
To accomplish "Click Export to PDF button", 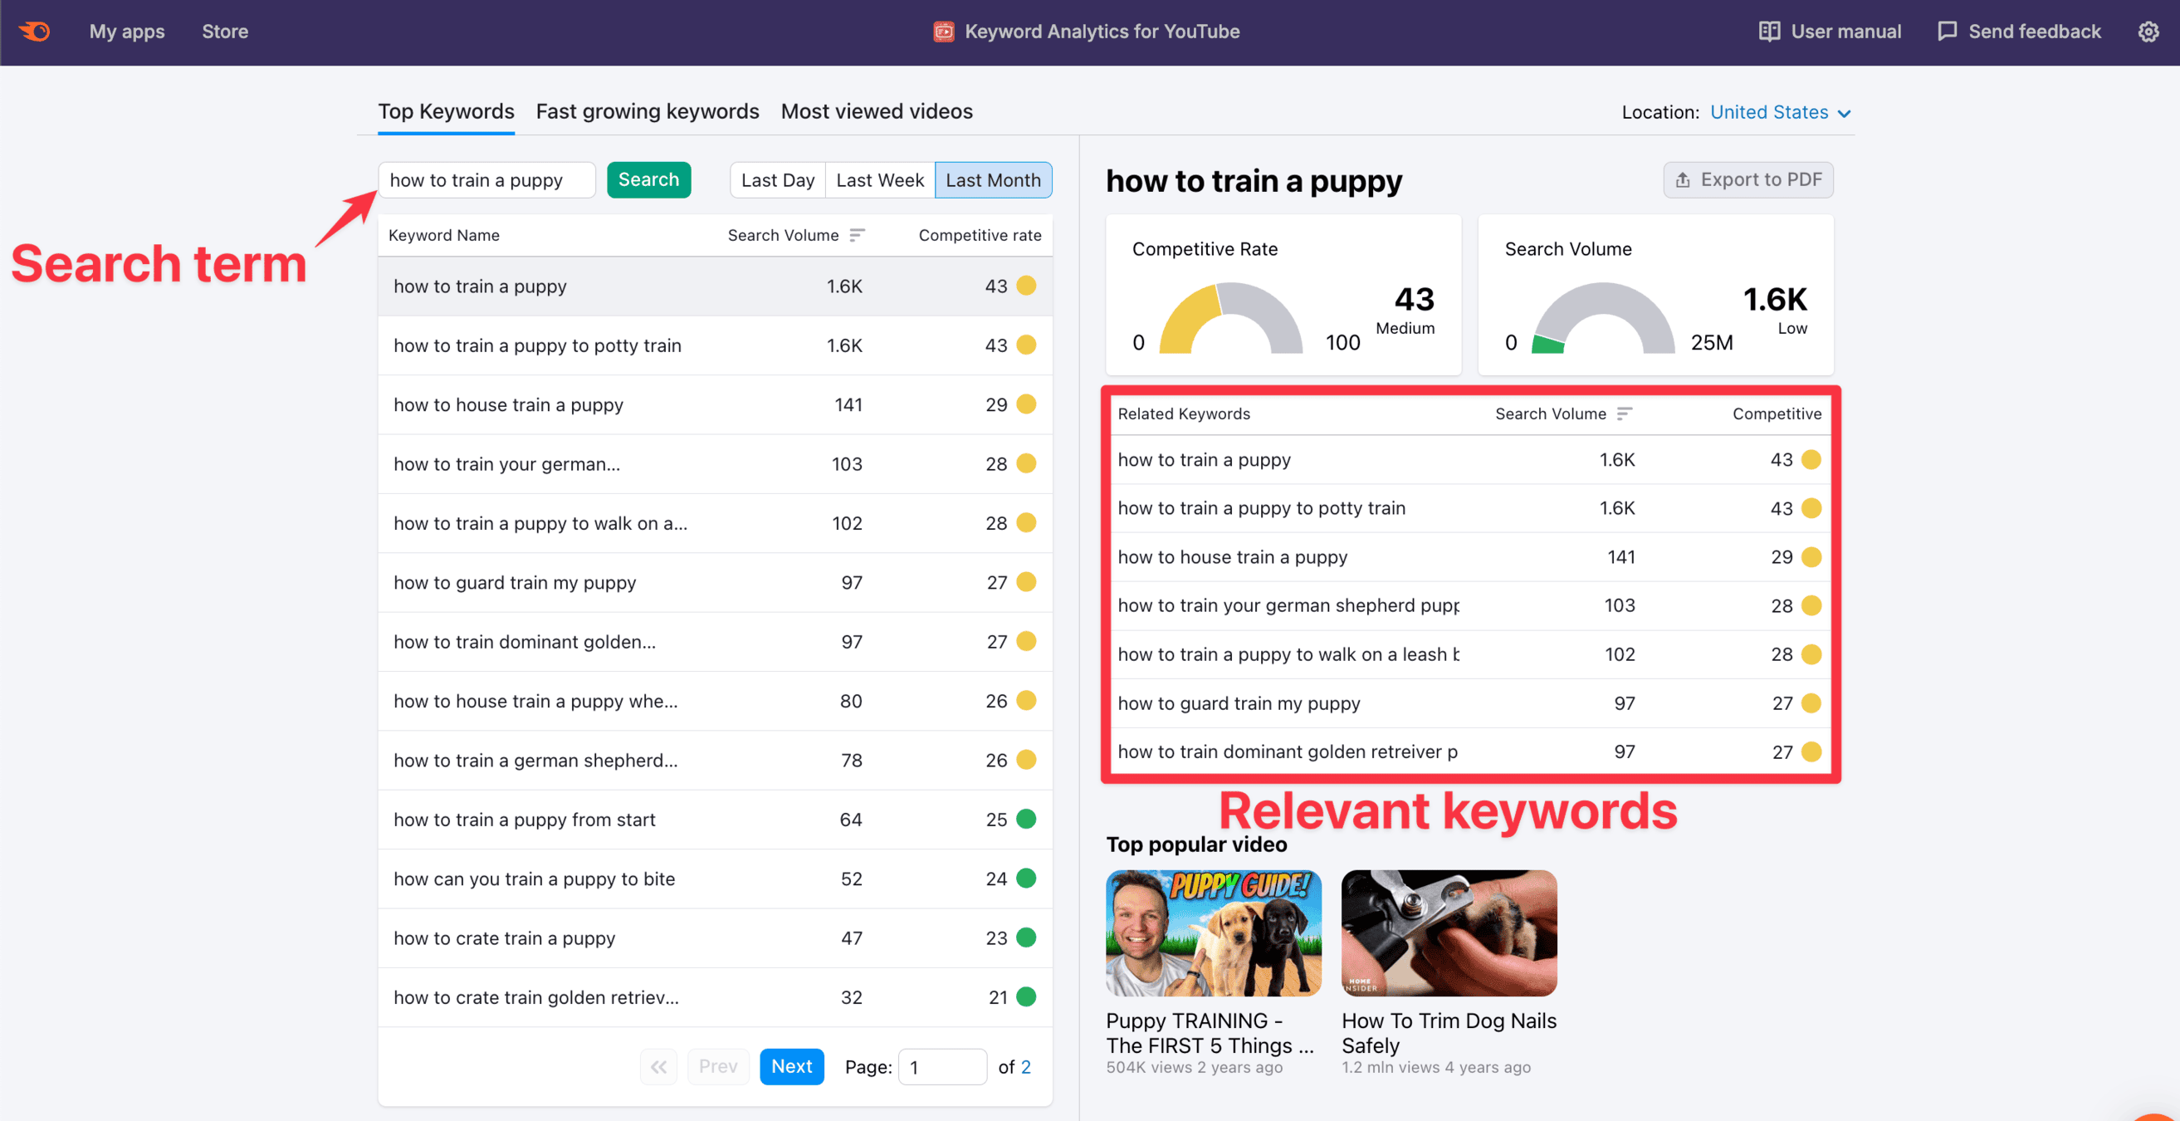I will point(1748,179).
